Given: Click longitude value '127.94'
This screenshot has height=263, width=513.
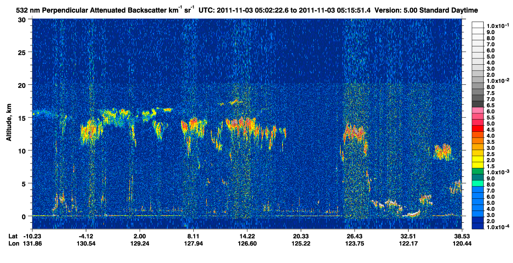Looking at the screenshot, I should (x=193, y=243).
